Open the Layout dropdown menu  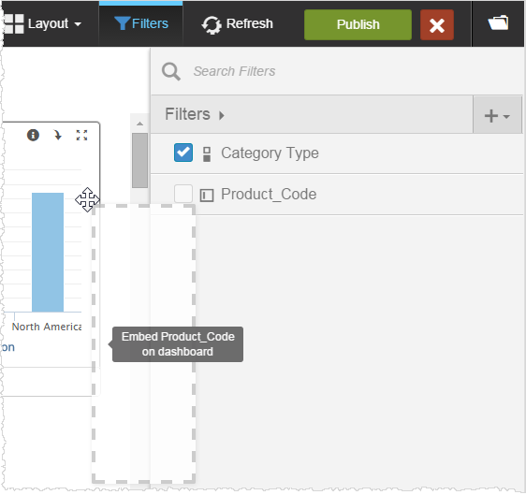[43, 23]
